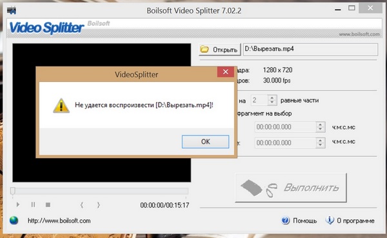Pause the video playback
The image size is (387, 238).
coord(33,204)
